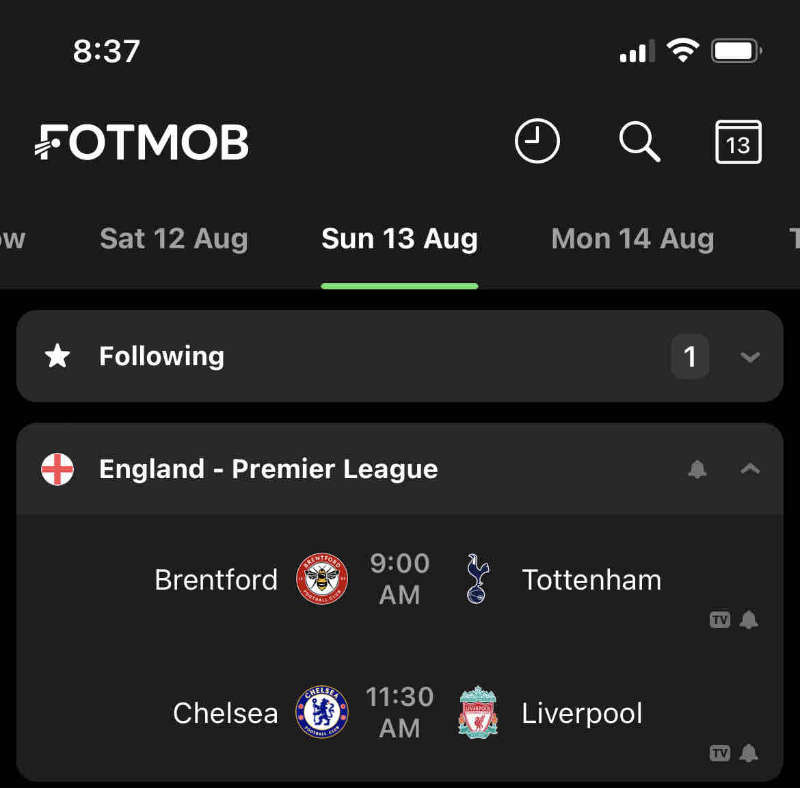Tap the FotMob logo
The width and height of the screenshot is (800, 788).
(x=142, y=142)
